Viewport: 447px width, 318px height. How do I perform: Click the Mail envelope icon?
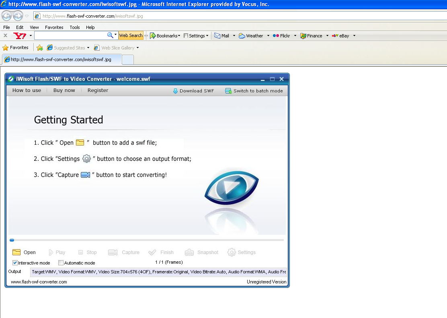pyautogui.click(x=217, y=36)
